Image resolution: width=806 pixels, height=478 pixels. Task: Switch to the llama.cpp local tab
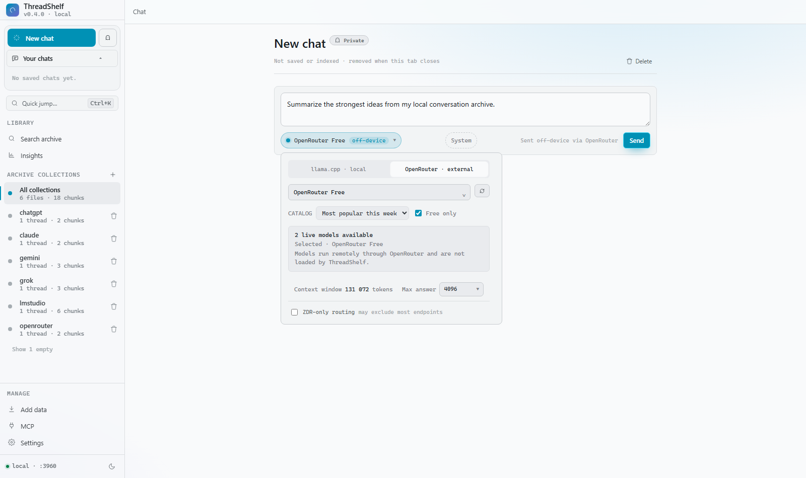pos(339,169)
